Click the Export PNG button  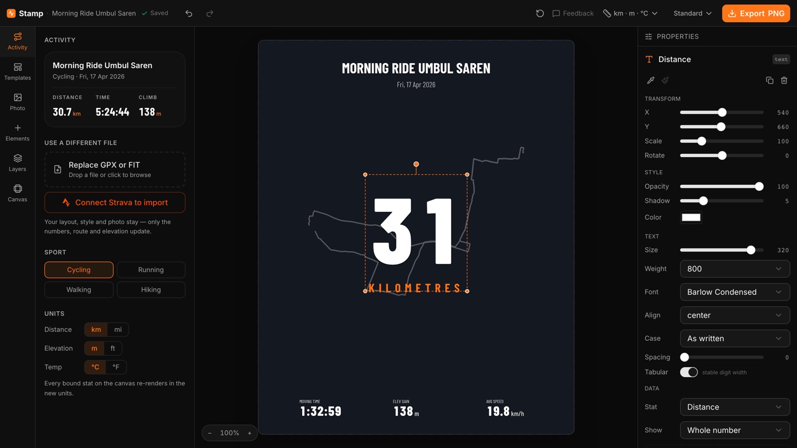(x=756, y=13)
